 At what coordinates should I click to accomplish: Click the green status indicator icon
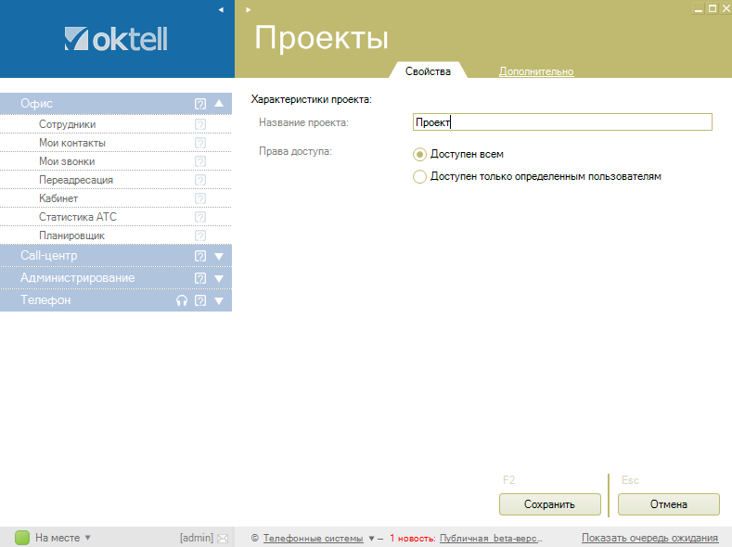pos(22,538)
